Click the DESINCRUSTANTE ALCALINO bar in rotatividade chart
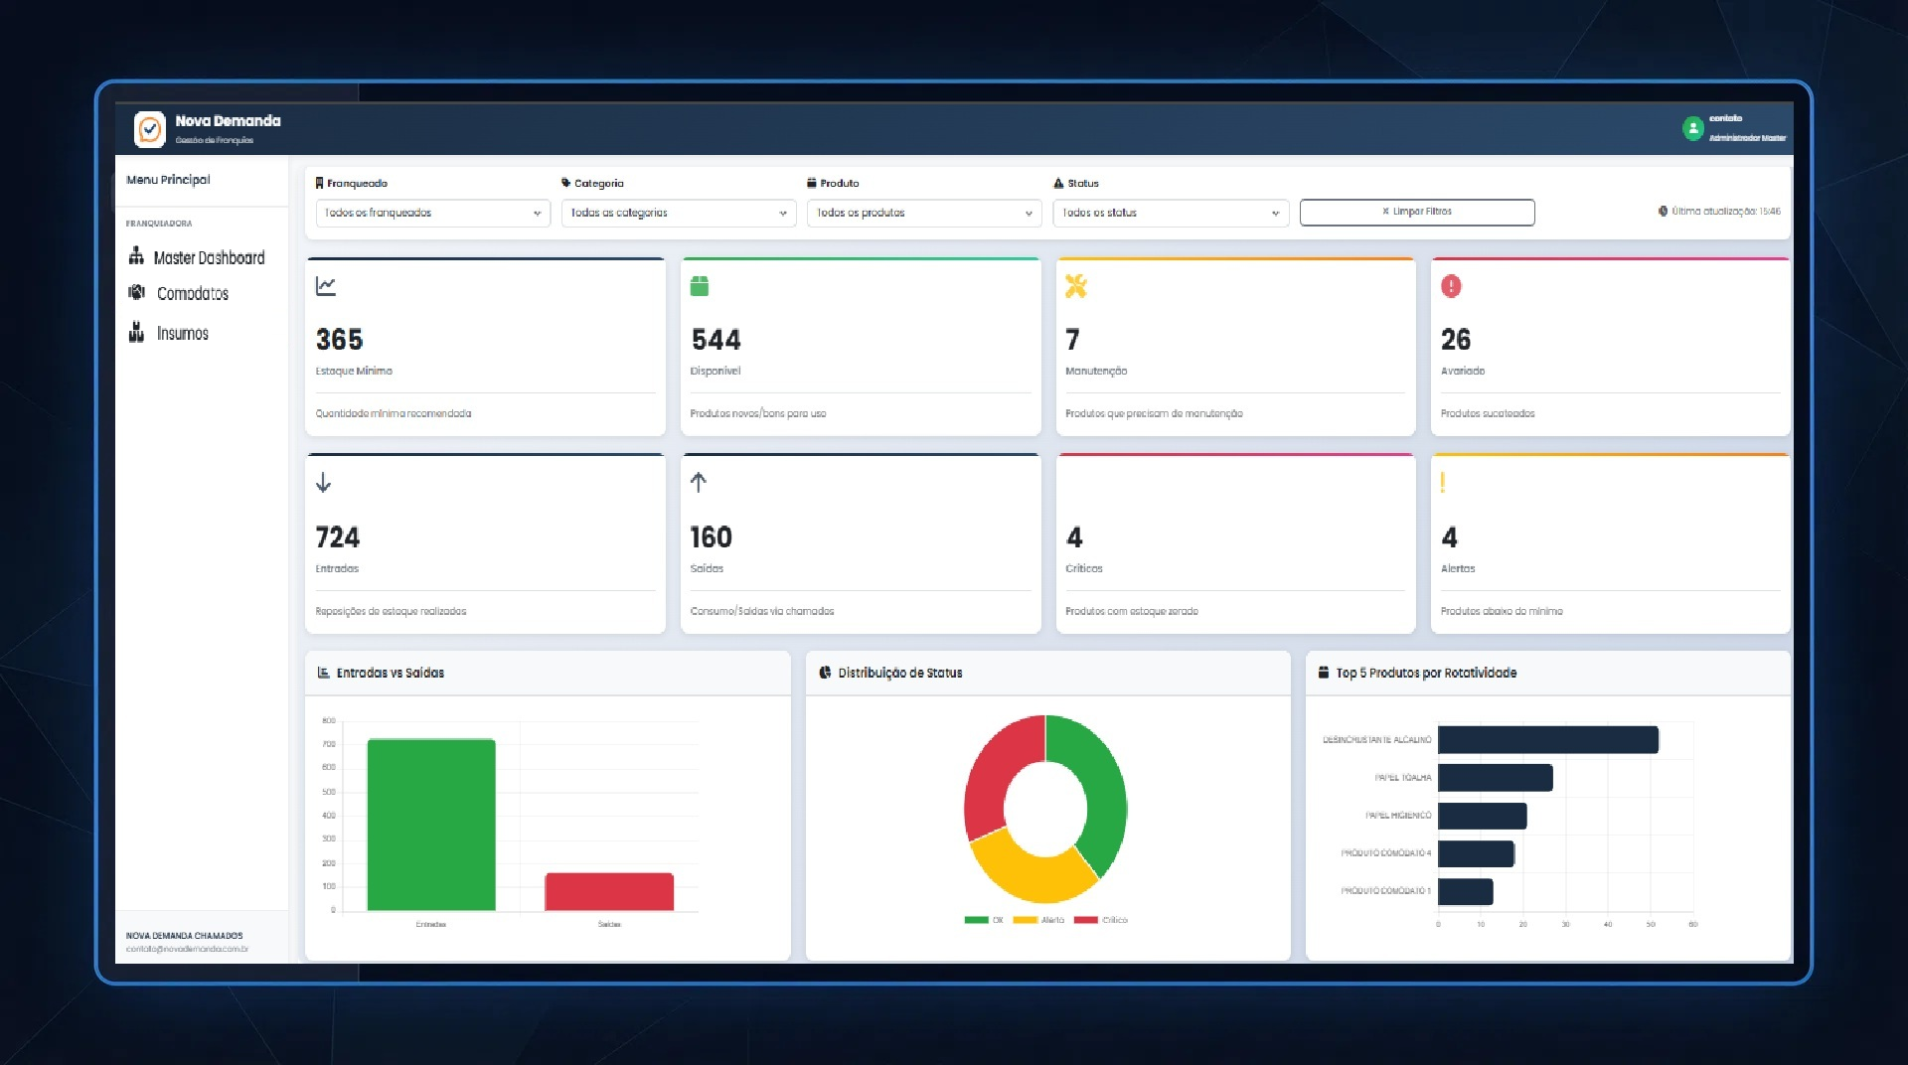The height and width of the screenshot is (1065, 1908). coord(1545,740)
